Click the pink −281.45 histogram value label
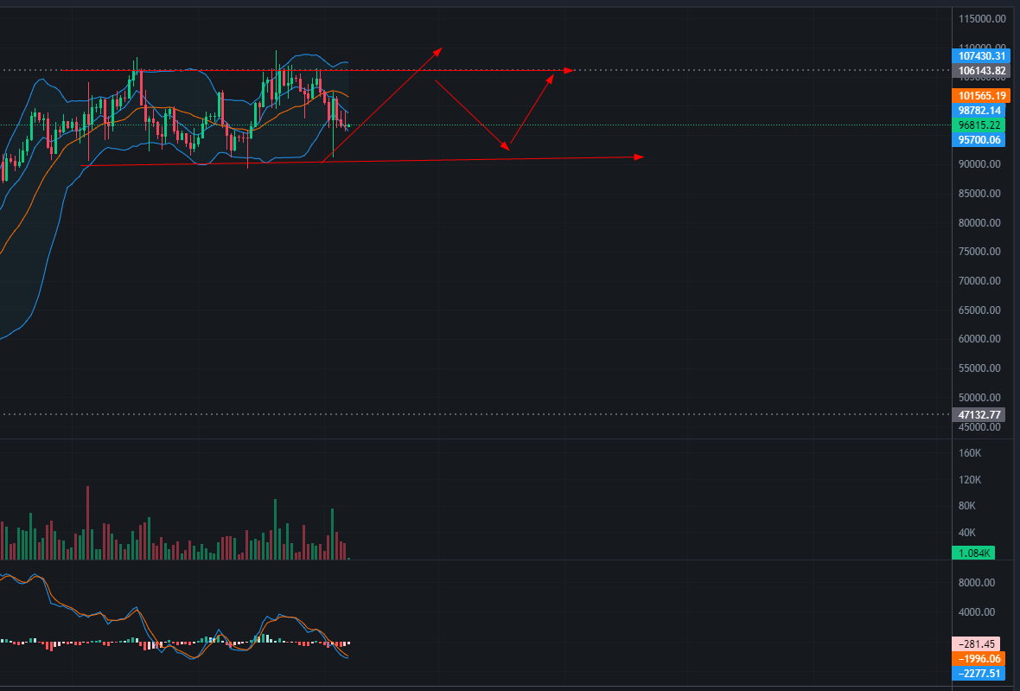Screen dimensions: 1020x691 coord(976,644)
